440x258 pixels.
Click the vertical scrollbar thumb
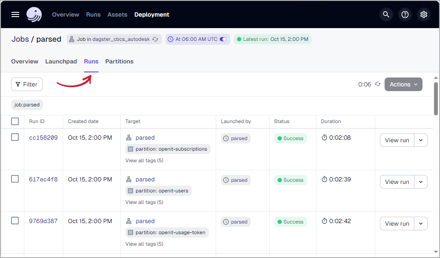[x=436, y=98]
